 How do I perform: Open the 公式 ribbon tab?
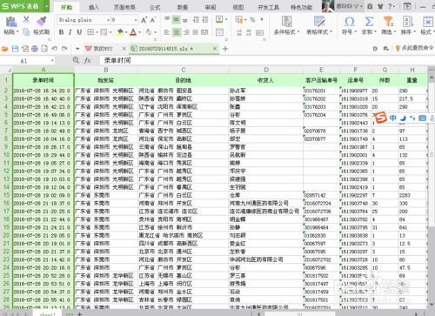[155, 7]
